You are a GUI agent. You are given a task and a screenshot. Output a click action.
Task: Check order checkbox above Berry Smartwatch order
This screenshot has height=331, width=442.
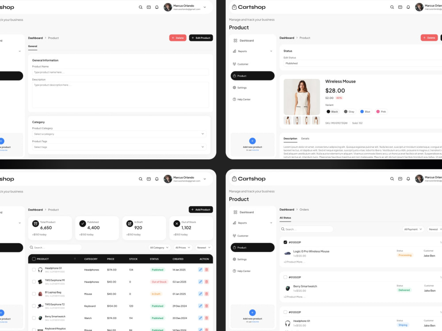pyautogui.click(x=285, y=277)
